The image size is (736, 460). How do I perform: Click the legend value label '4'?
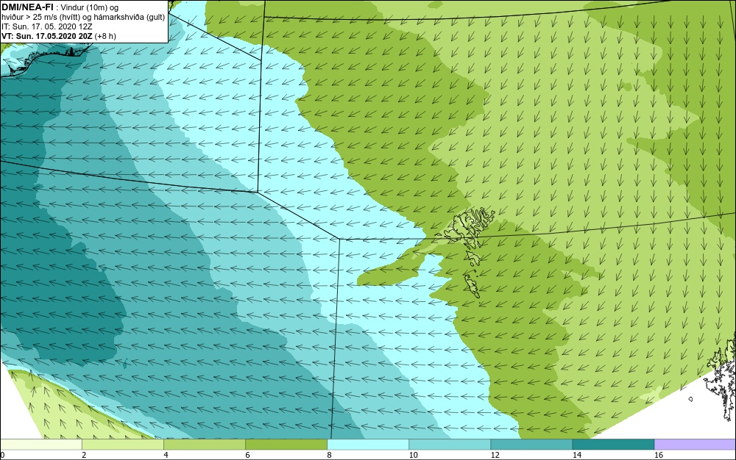[x=166, y=455]
